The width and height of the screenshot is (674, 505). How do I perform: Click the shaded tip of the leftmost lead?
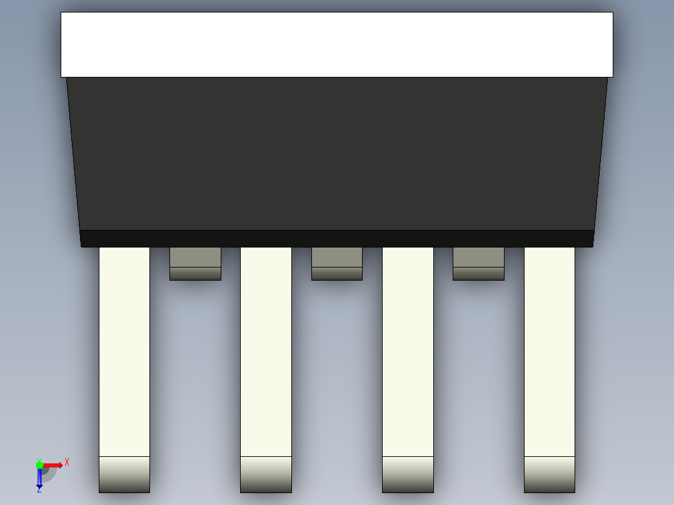[124, 474]
